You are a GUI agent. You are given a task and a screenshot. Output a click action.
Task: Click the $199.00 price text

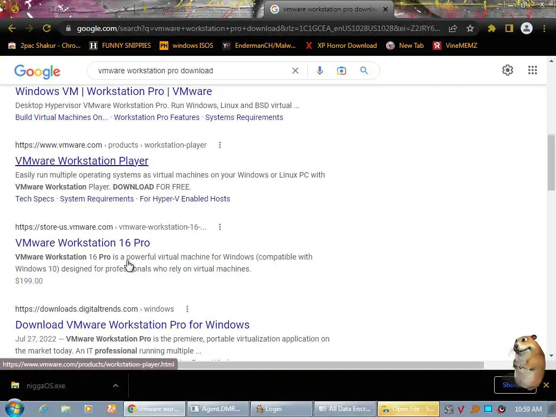coord(29,281)
